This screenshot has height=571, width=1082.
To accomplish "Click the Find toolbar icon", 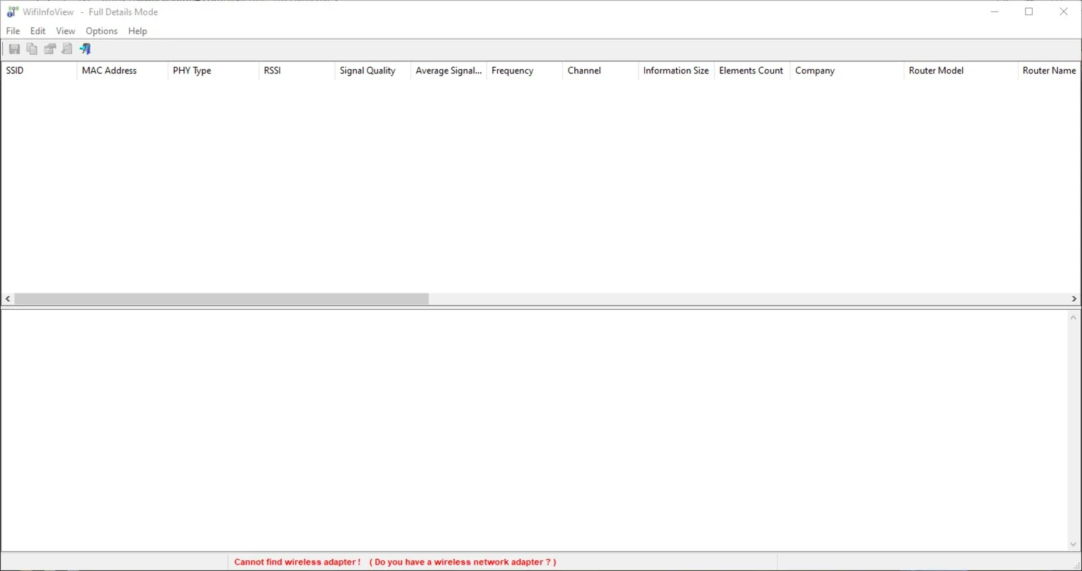I will [x=67, y=49].
